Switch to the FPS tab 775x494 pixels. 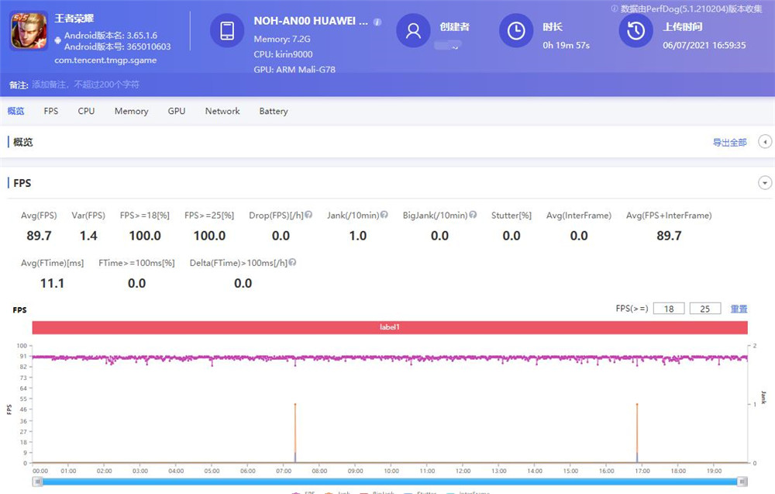[51, 111]
